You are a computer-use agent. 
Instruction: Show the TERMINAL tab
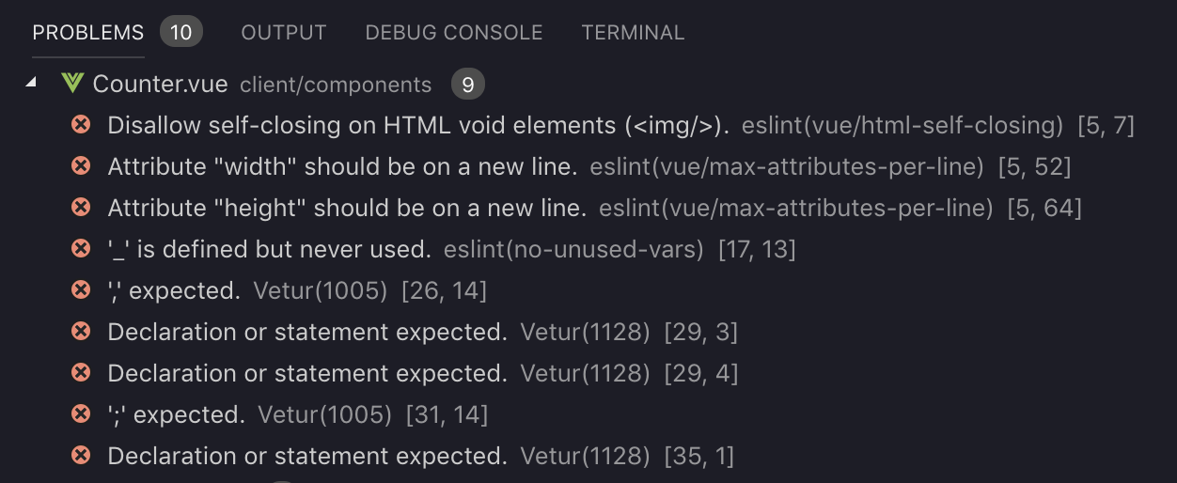click(x=633, y=32)
